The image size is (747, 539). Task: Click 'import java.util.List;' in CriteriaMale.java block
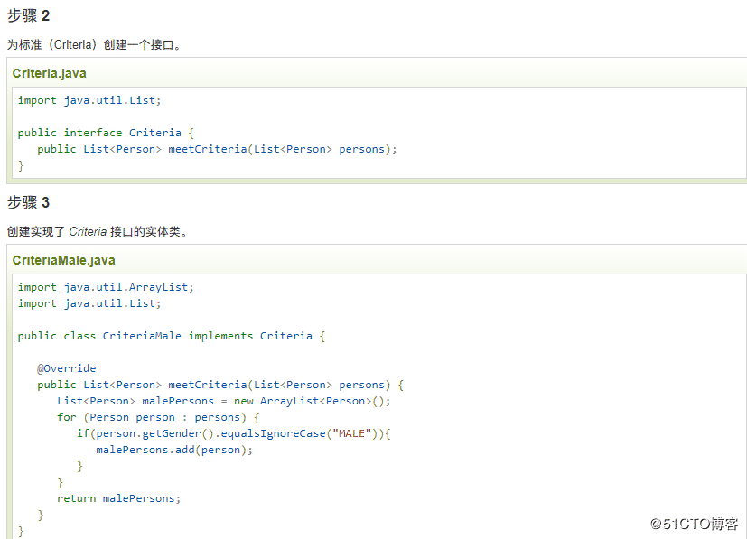click(x=89, y=303)
